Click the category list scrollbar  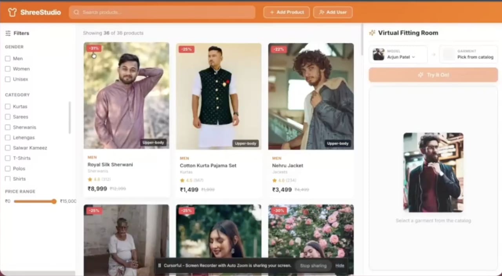point(70,117)
